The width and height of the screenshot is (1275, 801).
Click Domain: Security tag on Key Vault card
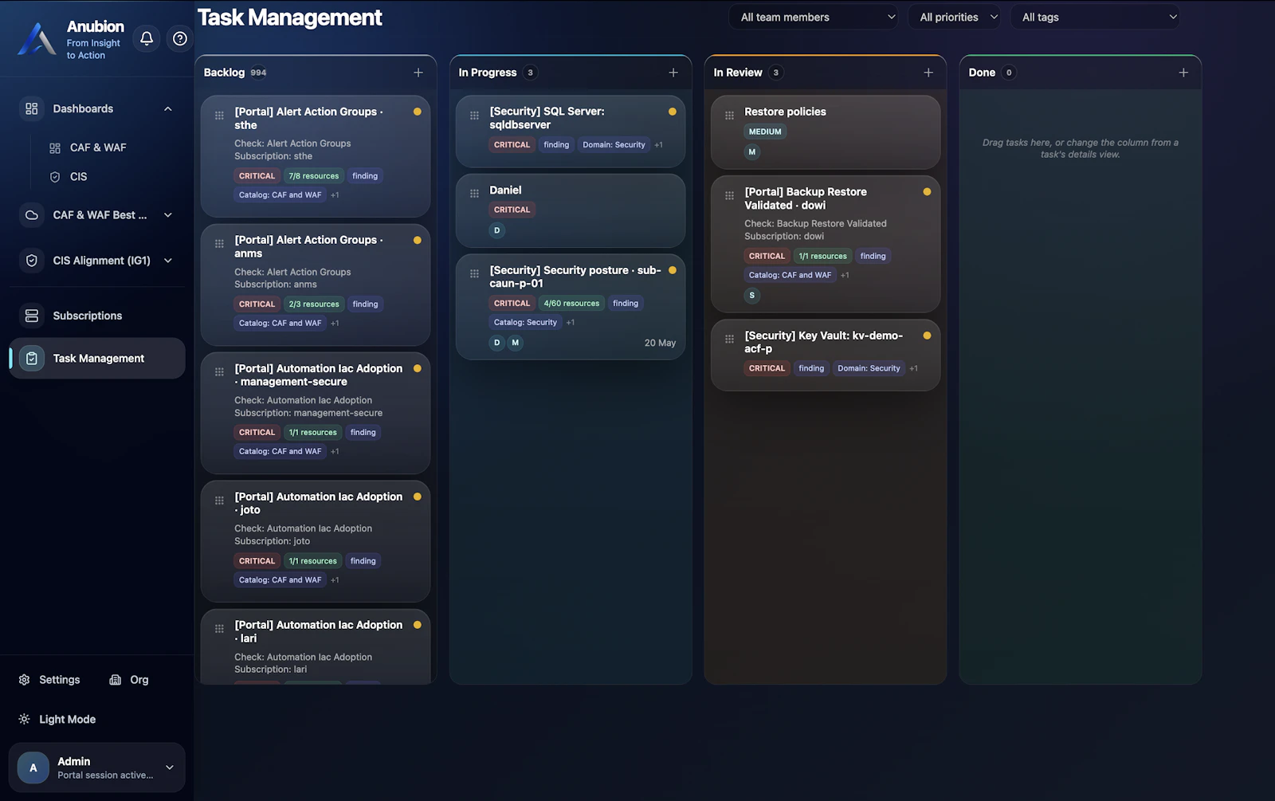[x=869, y=368]
